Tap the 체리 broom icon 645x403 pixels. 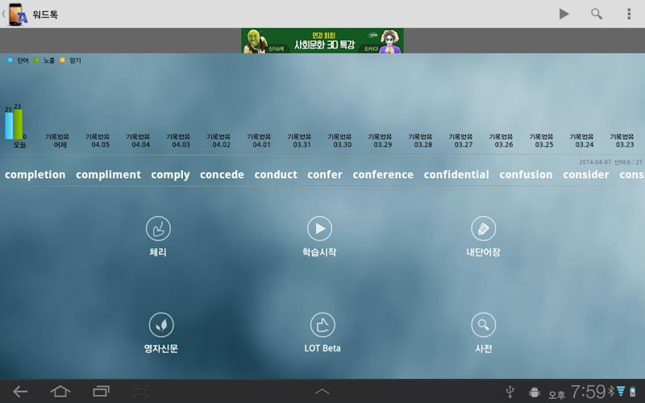point(158,229)
